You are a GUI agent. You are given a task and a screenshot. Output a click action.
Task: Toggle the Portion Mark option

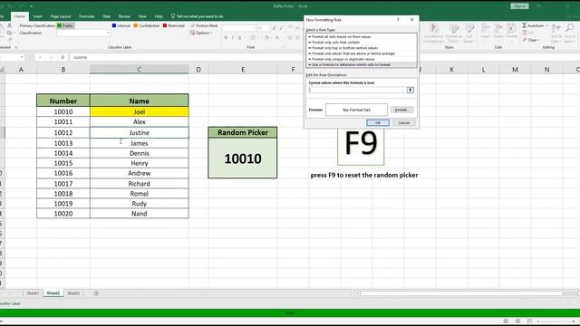click(204, 25)
